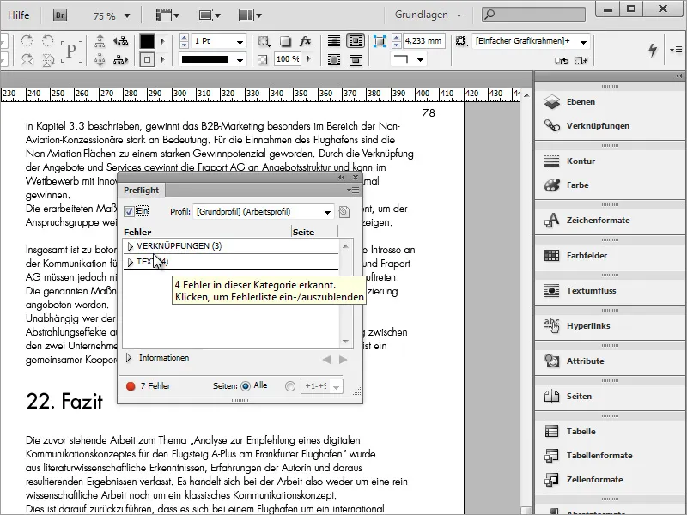Open Adobe Bridge via the Br icon
This screenshot has height=515, width=687.
[60, 15]
